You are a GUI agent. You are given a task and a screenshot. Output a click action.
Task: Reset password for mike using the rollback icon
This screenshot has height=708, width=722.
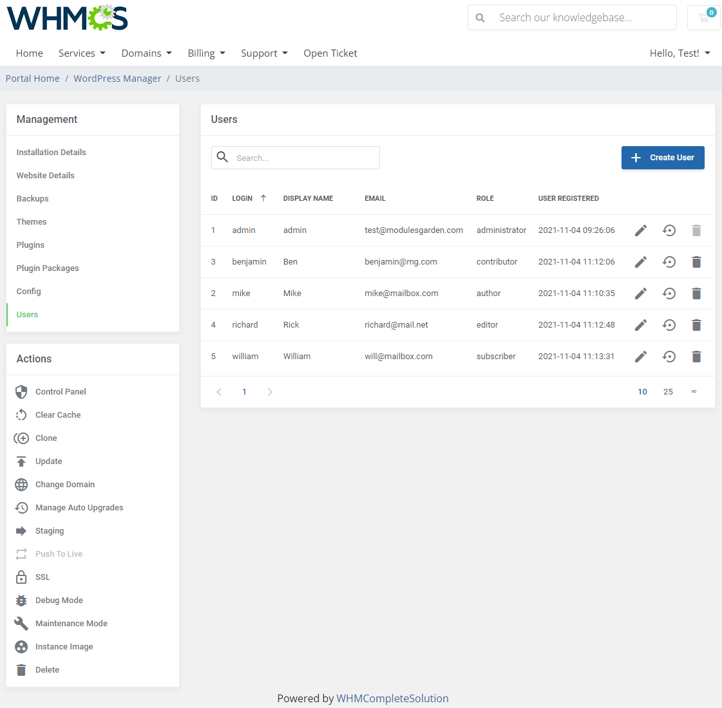(669, 293)
